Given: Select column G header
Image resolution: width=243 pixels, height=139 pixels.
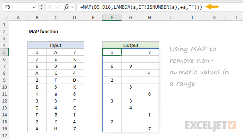Looking at the screenshot, I should [131, 17].
